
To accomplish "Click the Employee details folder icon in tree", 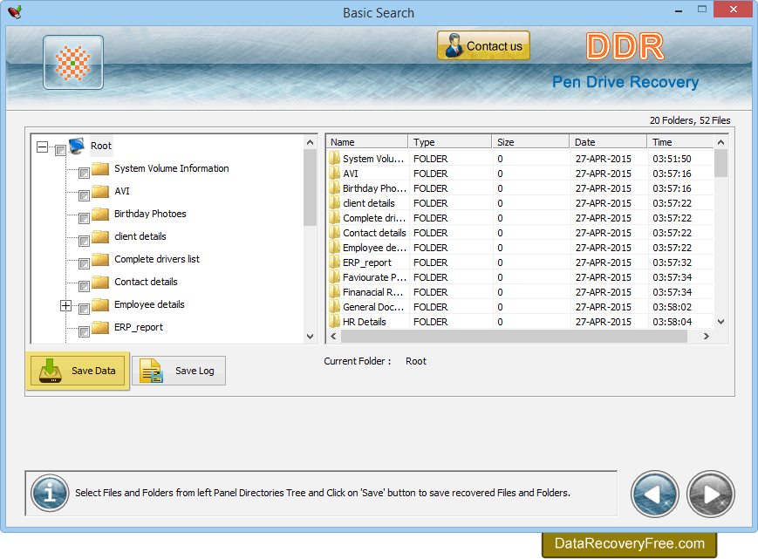I will pyautogui.click(x=100, y=305).
